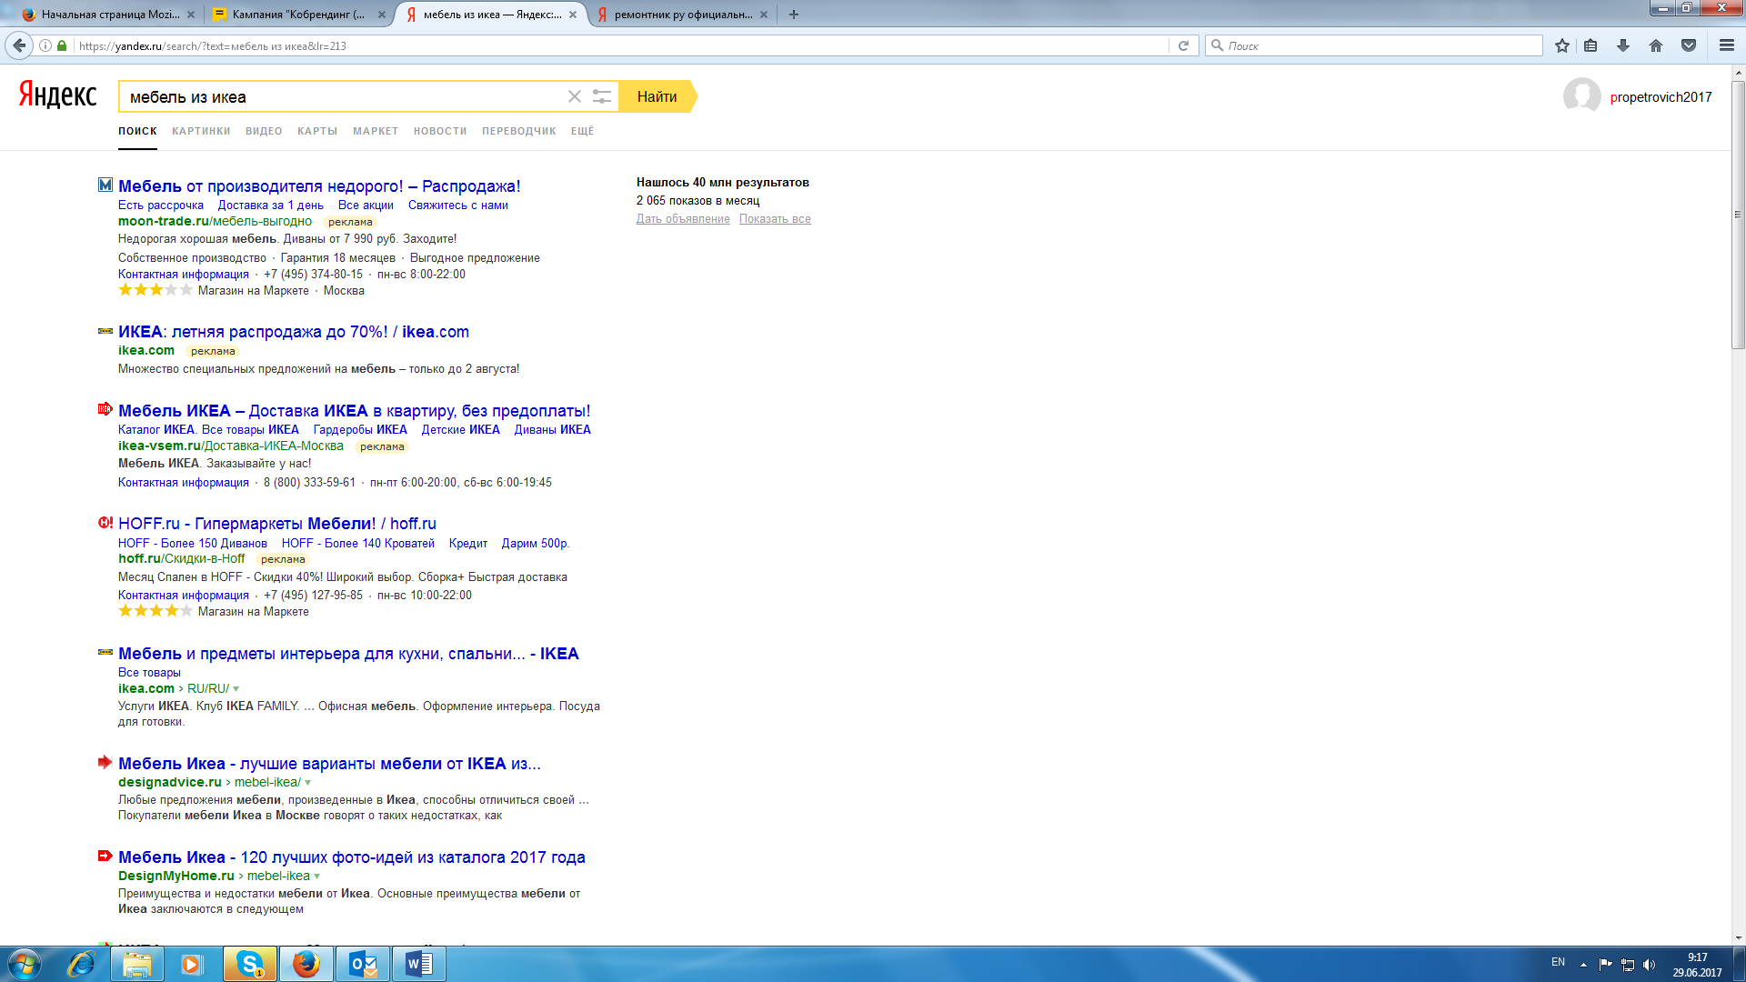Open the Маркет search tab

376,131
